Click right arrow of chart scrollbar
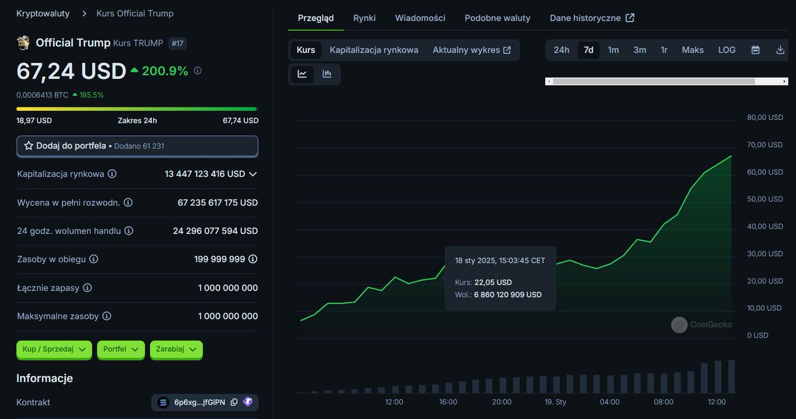This screenshot has width=796, height=419. coord(785,82)
